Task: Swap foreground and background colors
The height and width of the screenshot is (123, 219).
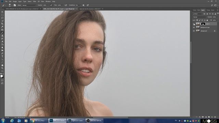Action: click(x=3, y=74)
